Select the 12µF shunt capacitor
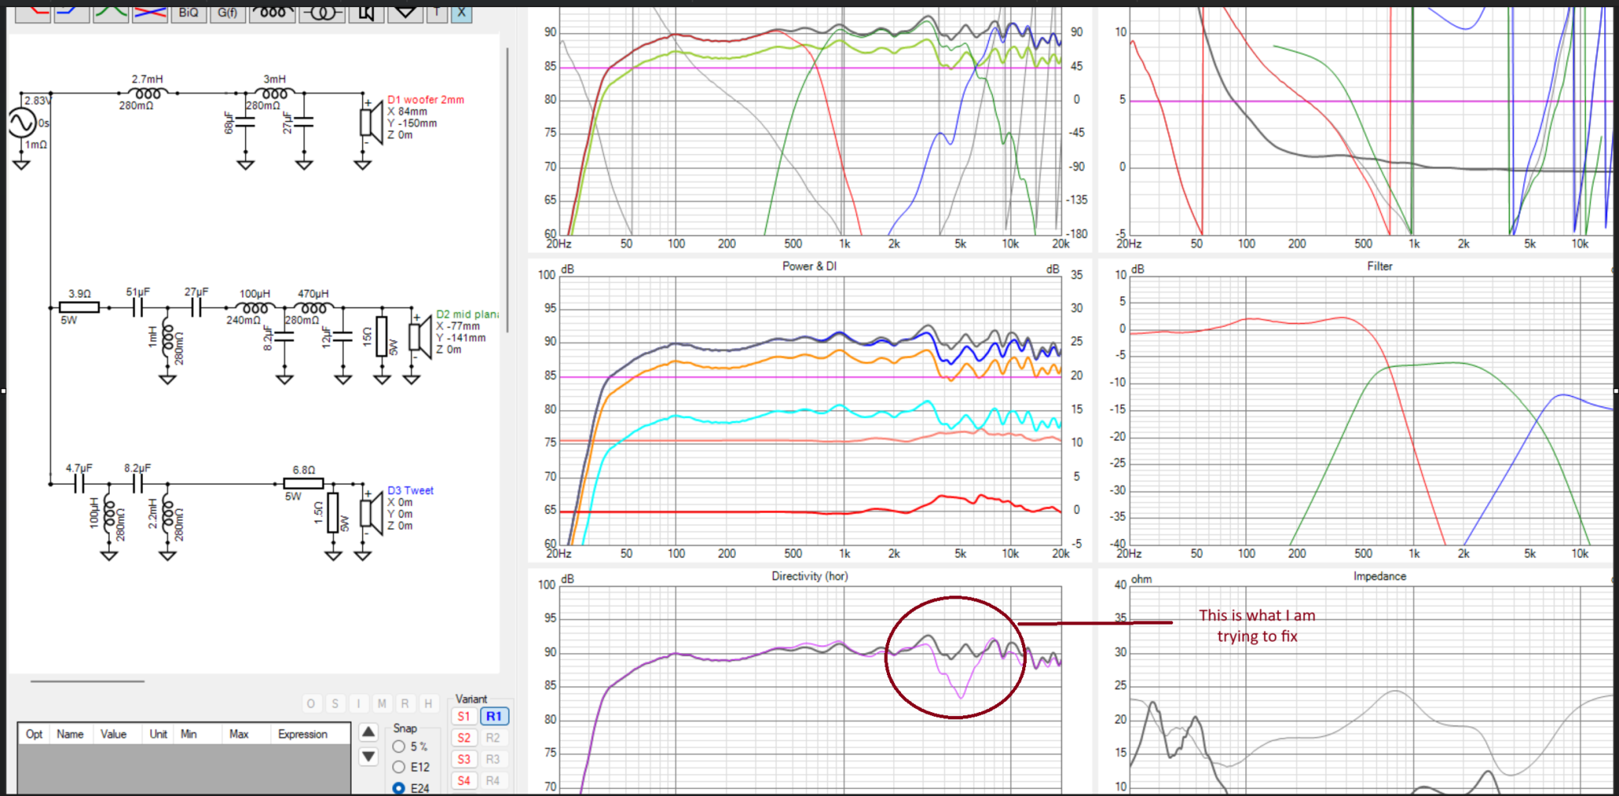Screen dimensions: 1619x796 [342, 336]
